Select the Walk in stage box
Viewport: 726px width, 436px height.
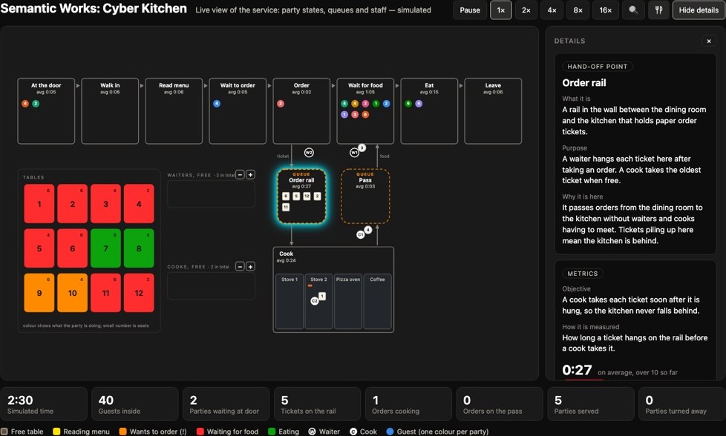(110, 111)
